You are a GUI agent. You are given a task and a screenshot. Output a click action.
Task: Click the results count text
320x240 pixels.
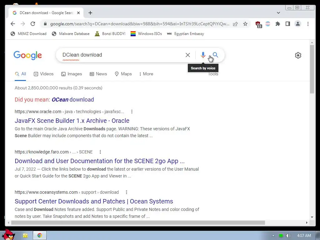[58, 88]
